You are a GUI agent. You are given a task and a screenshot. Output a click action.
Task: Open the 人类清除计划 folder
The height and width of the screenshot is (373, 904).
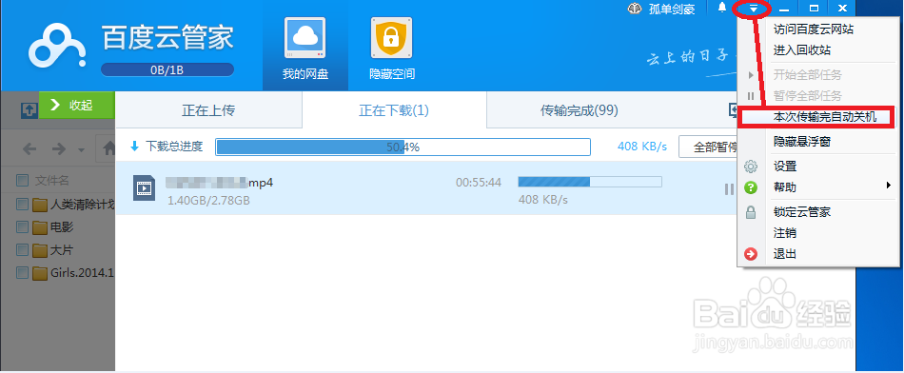click(x=74, y=204)
